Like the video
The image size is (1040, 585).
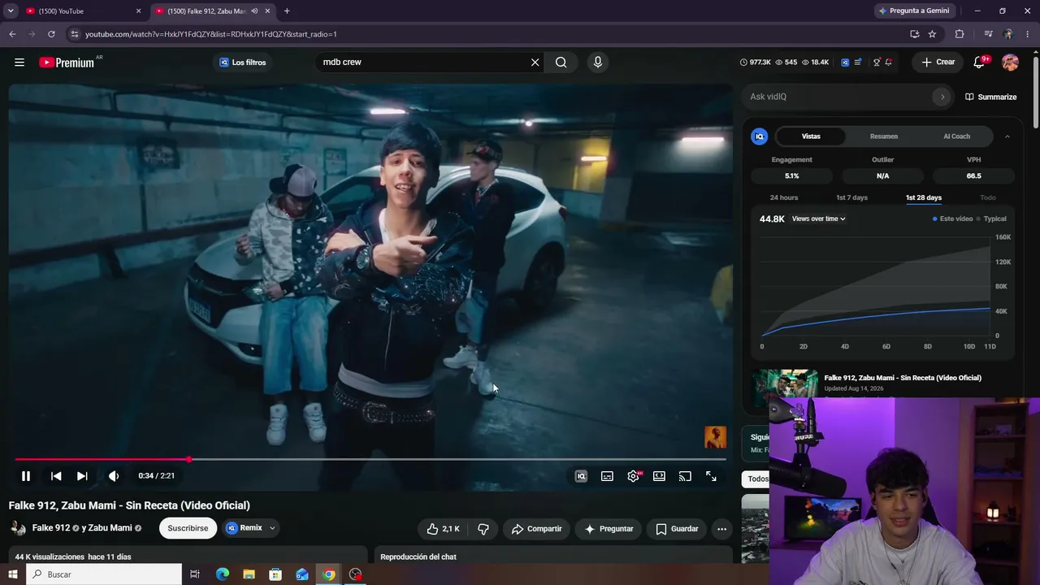[443, 529]
